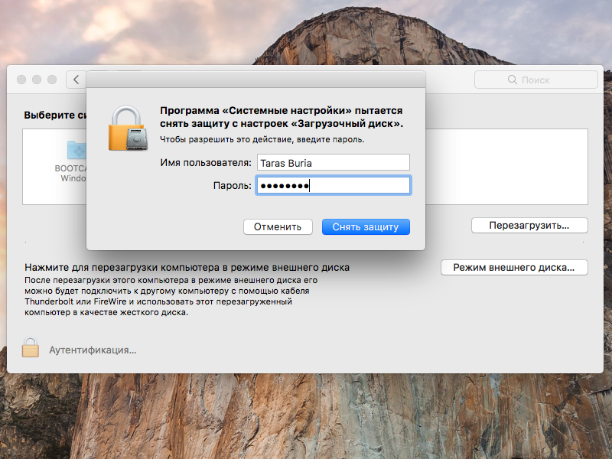The width and height of the screenshot is (612, 459).
Task: Click the padlock icon in the authentication dialog
Action: pyautogui.click(x=126, y=129)
